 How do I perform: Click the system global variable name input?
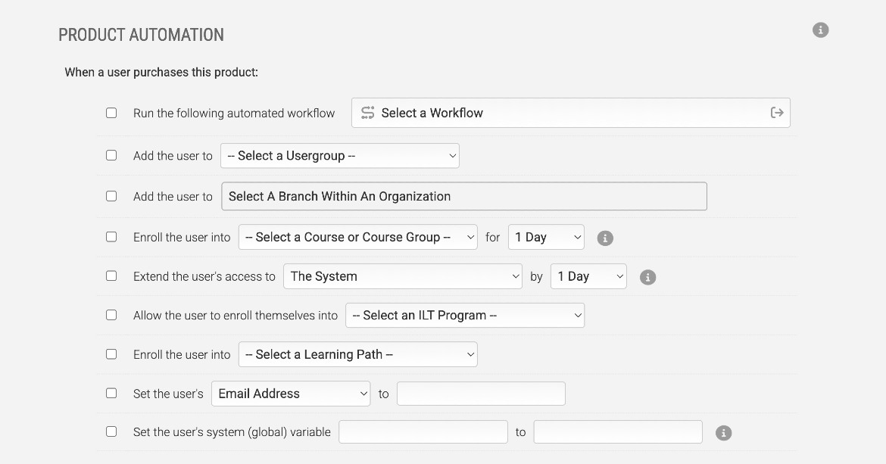(423, 432)
